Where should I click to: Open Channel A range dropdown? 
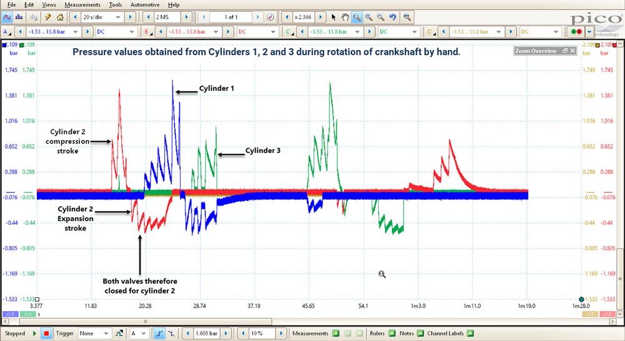click(54, 31)
